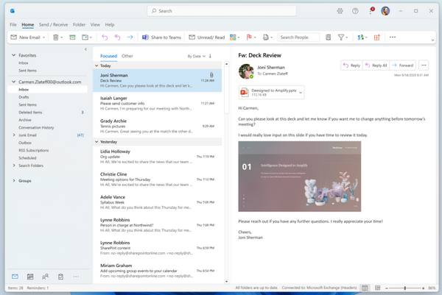Viewport: 442px width, 295px height.
Task: Collapse the Today message group
Action: [97, 65]
